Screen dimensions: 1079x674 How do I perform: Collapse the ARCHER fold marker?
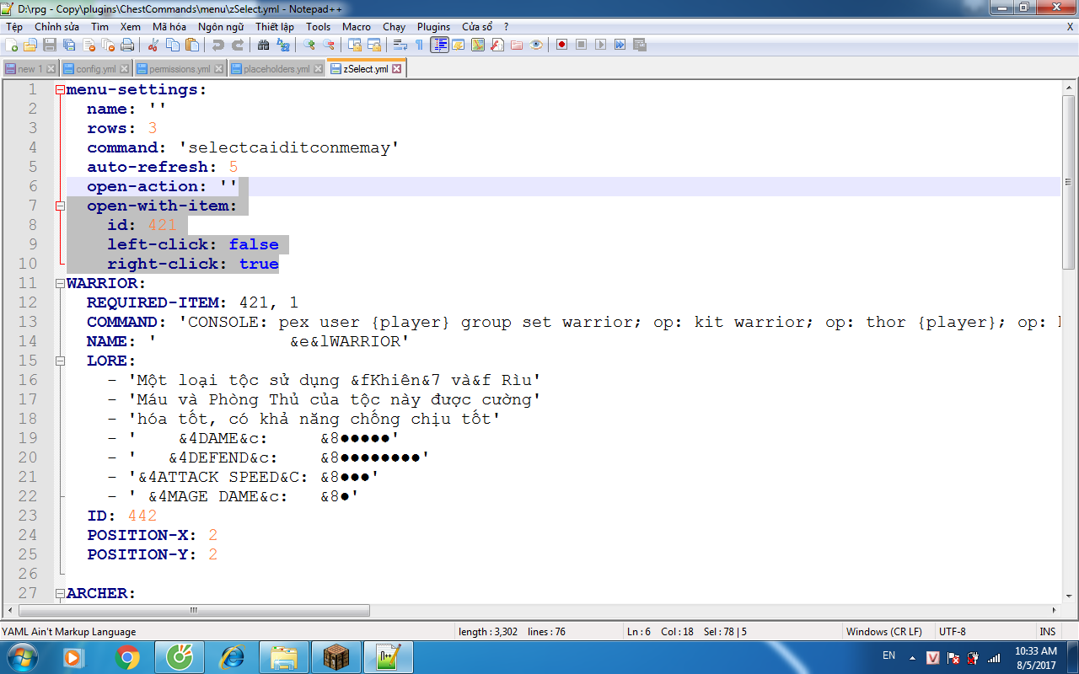[x=60, y=594]
